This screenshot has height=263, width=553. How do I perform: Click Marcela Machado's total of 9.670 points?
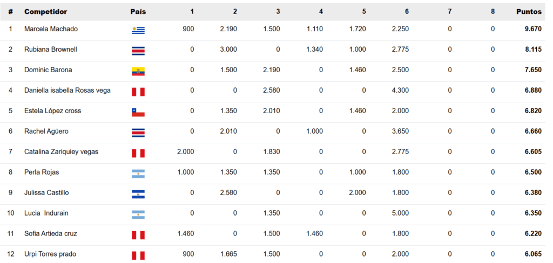(533, 29)
